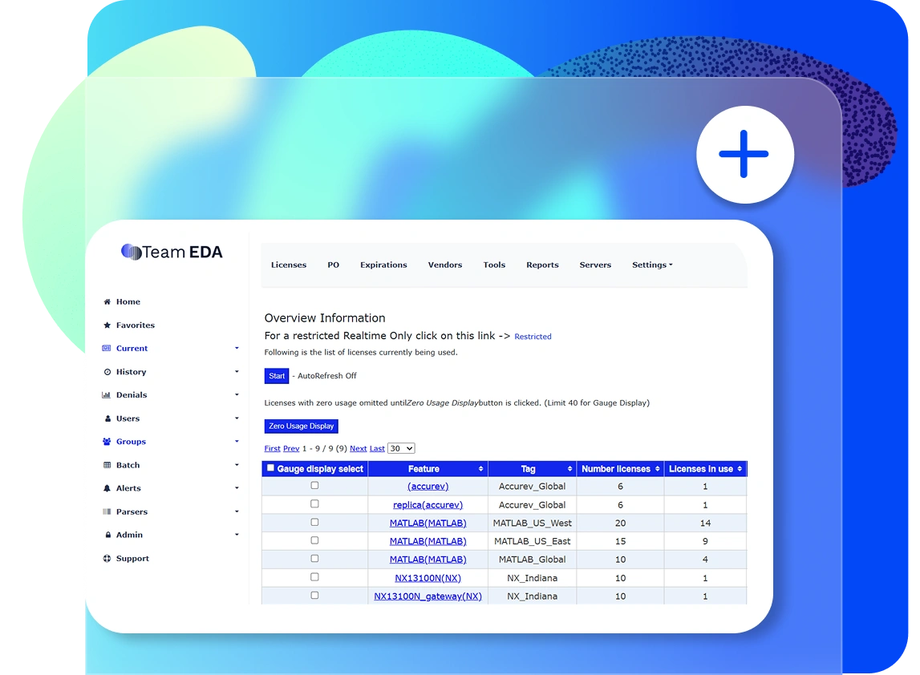Switch to the Expirations tab
Image resolution: width=920 pixels, height=675 pixels.
[383, 265]
